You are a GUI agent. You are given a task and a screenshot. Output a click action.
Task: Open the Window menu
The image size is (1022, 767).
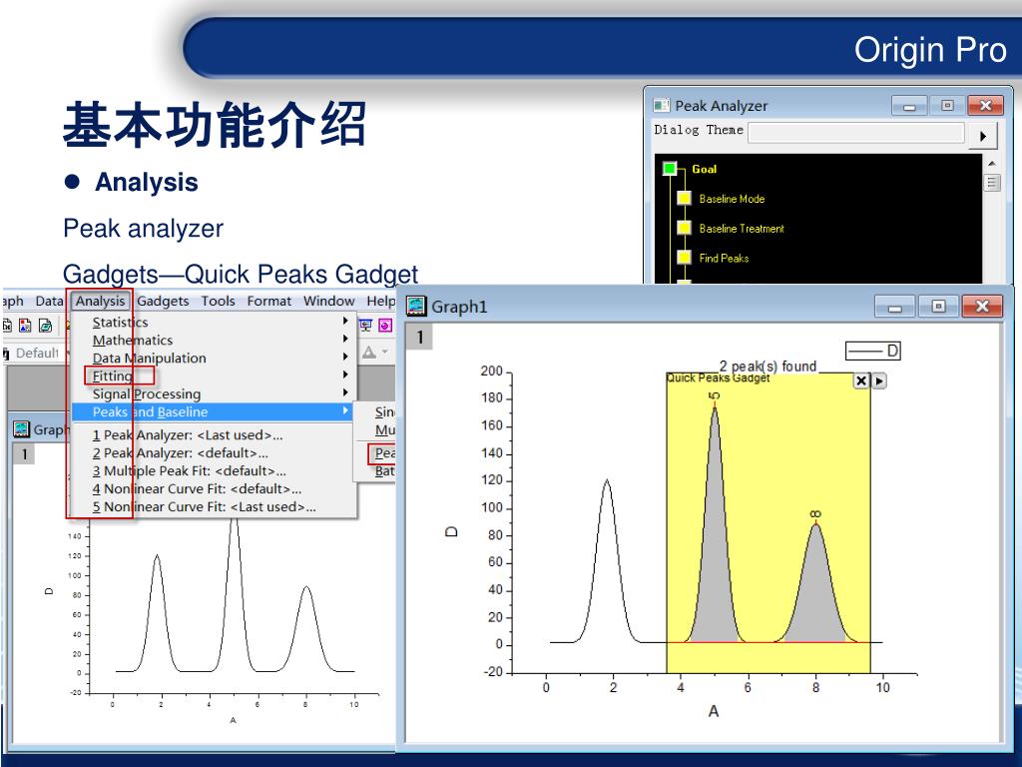pyautogui.click(x=328, y=301)
